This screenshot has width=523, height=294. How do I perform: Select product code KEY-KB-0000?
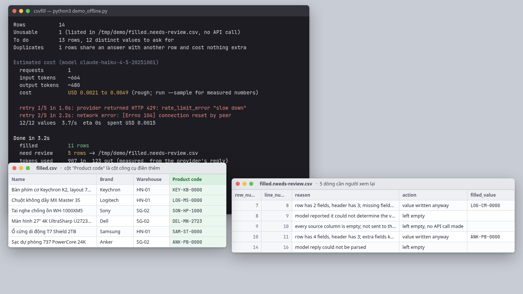pos(198,190)
